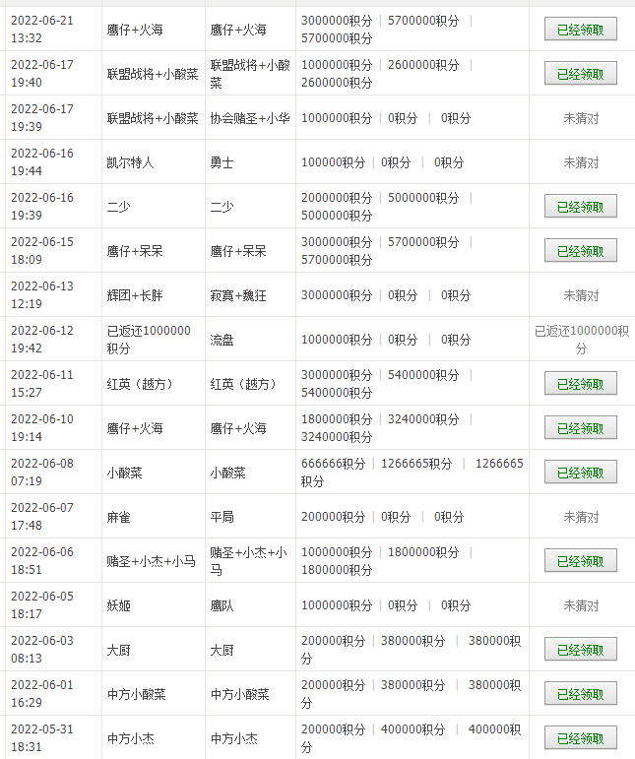Click 已经领取 button in 联盟战将+小酸菜 19:40 row

580,74
